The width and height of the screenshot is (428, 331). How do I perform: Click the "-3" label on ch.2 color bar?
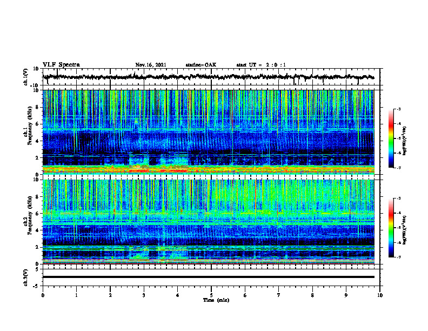pyautogui.click(x=399, y=198)
